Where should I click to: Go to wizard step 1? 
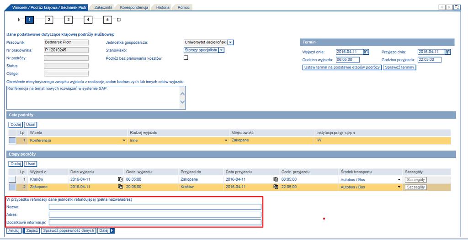click(x=30, y=20)
